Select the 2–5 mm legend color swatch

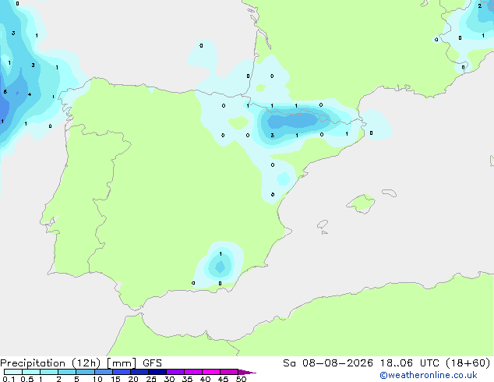(x=67, y=372)
